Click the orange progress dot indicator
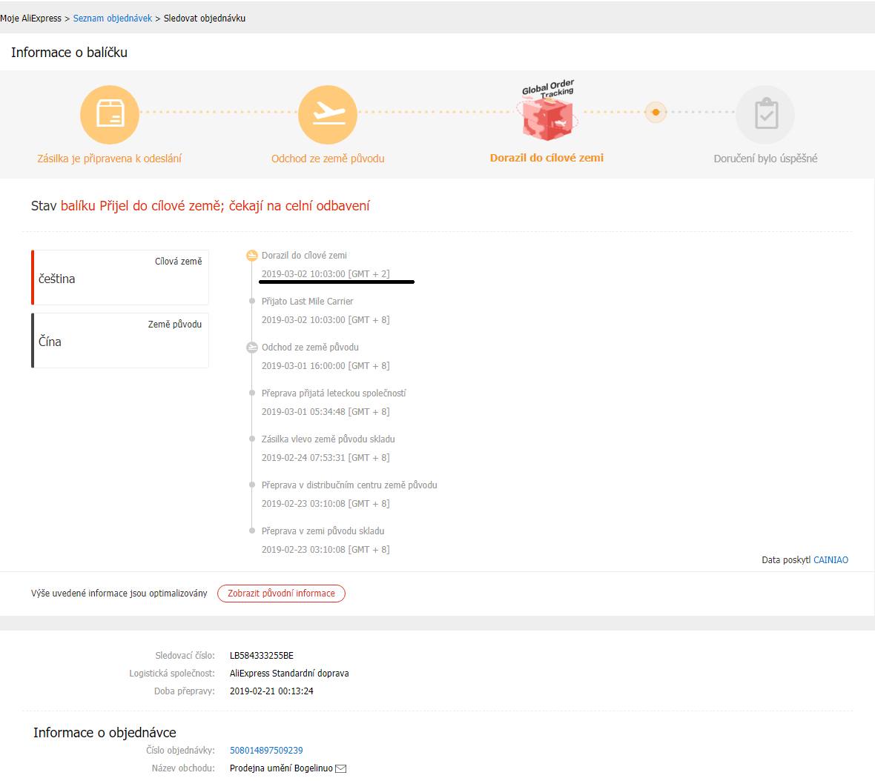Image resolution: width=875 pixels, height=781 pixels. pos(656,113)
